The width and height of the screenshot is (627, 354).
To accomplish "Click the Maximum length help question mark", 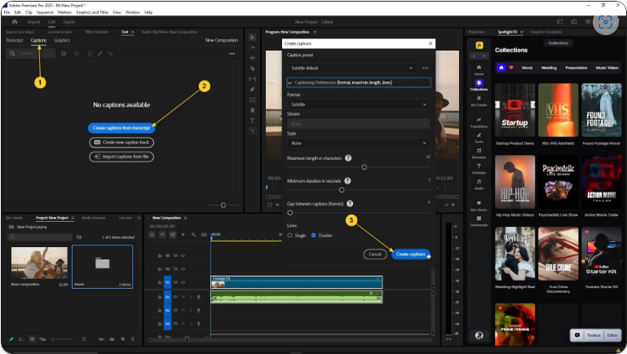I will 348,158.
